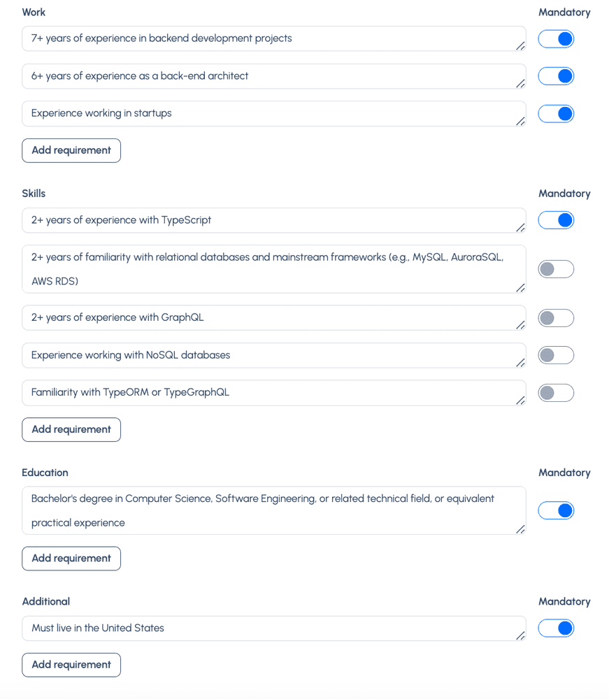Image resolution: width=609 pixels, height=699 pixels.
Task: Click the GraphQL experience text box
Action: [274, 318]
